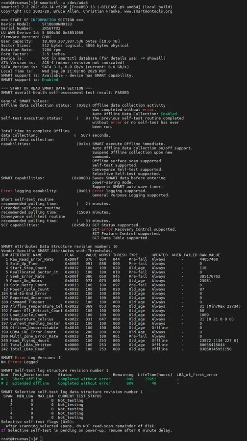
Task: Click the Raw_Read_Error_Rate attribute name
Action: (x=32, y=259)
